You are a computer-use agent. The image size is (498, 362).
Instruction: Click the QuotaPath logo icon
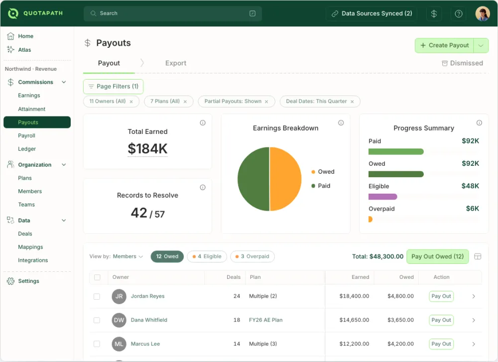tap(13, 13)
